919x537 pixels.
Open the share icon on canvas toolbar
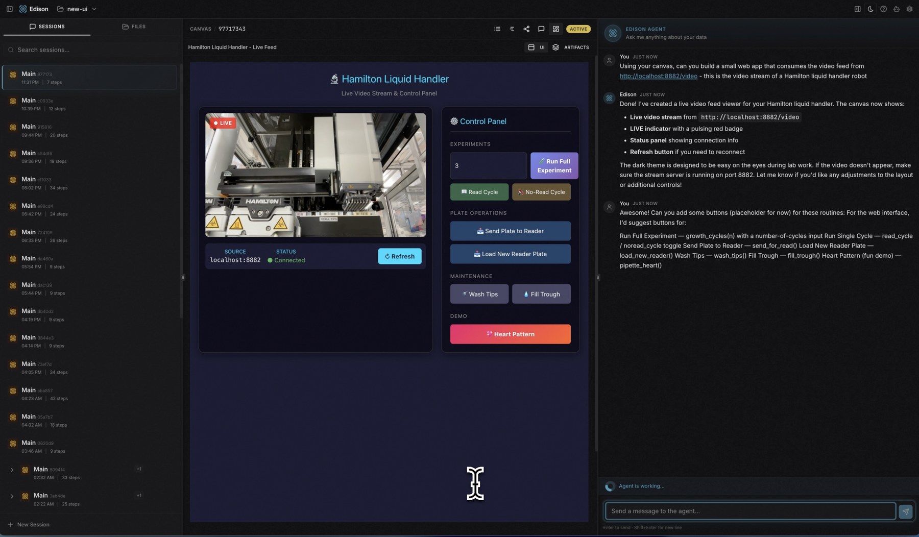(x=526, y=29)
